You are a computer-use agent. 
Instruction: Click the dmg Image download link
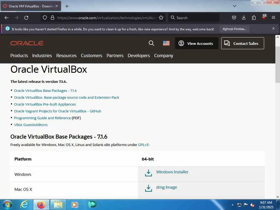(x=167, y=187)
